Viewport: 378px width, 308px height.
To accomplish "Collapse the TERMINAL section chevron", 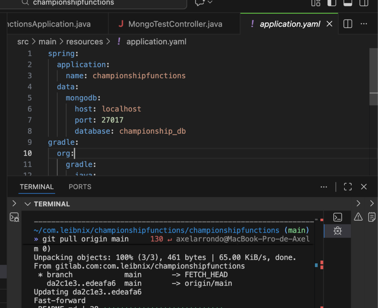I will coord(27,204).
